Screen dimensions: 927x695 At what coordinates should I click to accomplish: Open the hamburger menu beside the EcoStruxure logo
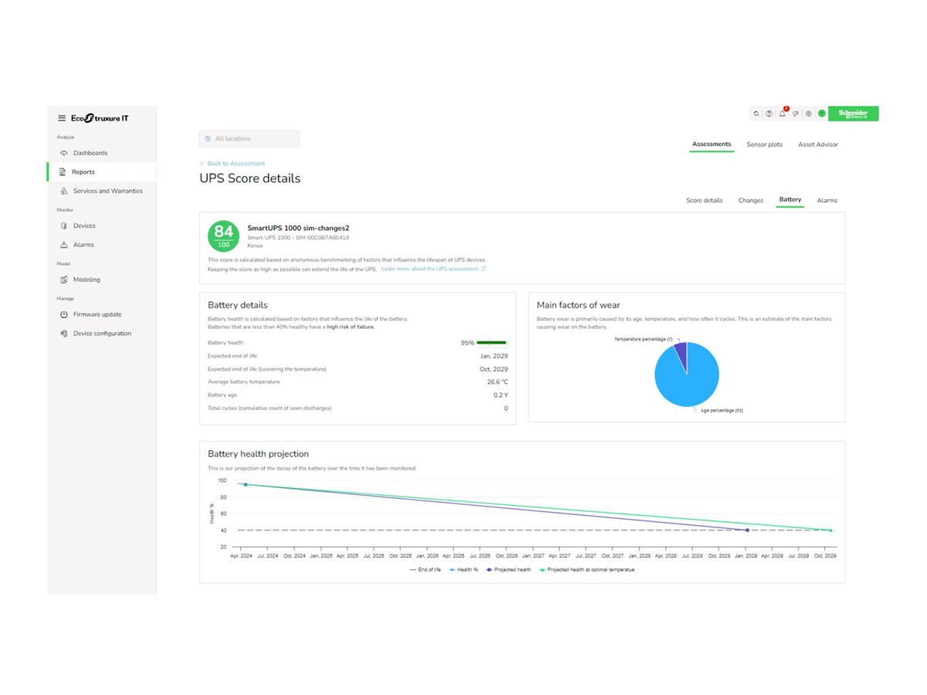62,118
